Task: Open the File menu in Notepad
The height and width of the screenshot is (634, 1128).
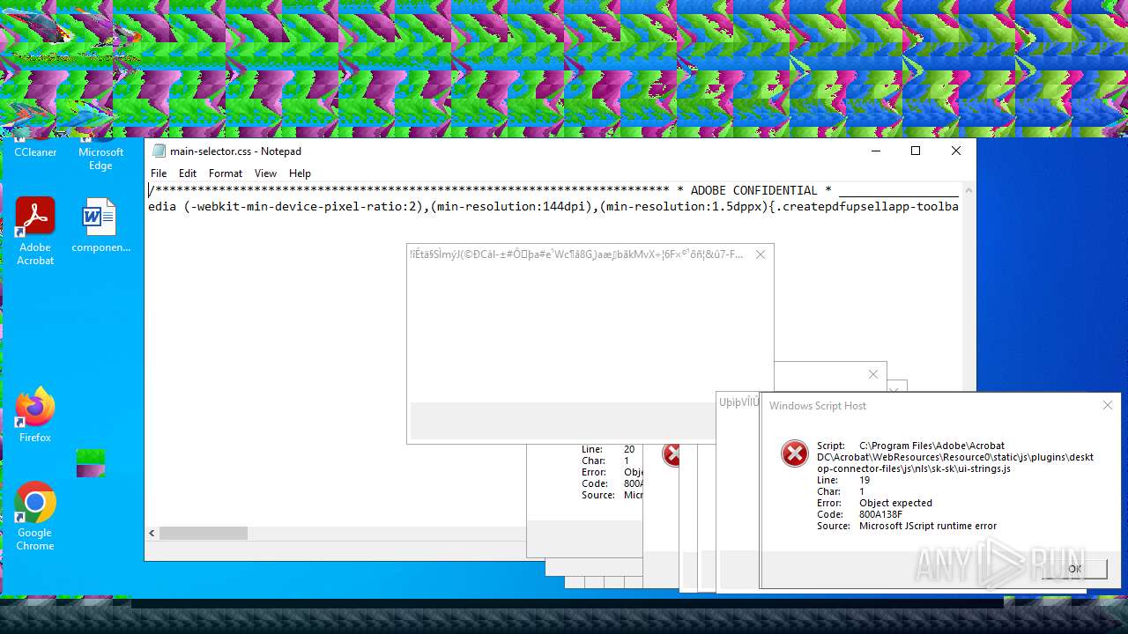Action: 159,173
